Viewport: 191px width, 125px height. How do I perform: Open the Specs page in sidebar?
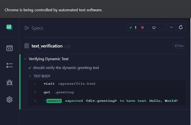click(x=9, y=48)
